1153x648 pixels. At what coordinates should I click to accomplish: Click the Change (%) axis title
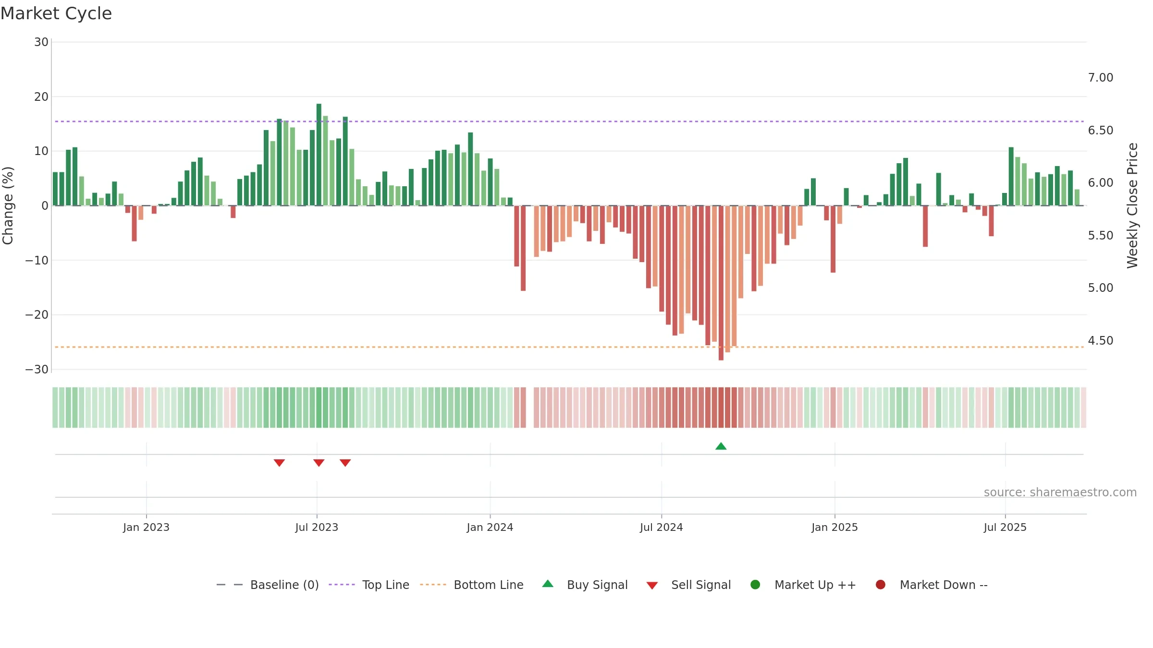click(8, 205)
